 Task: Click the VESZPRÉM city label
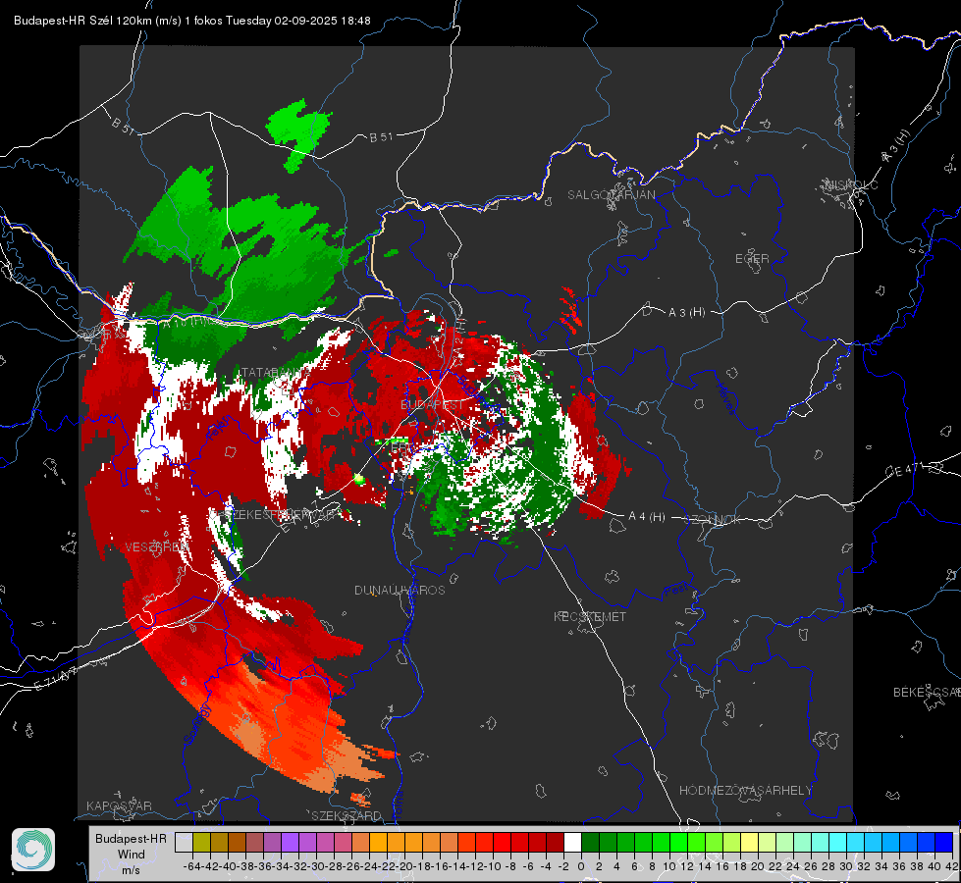[157, 546]
